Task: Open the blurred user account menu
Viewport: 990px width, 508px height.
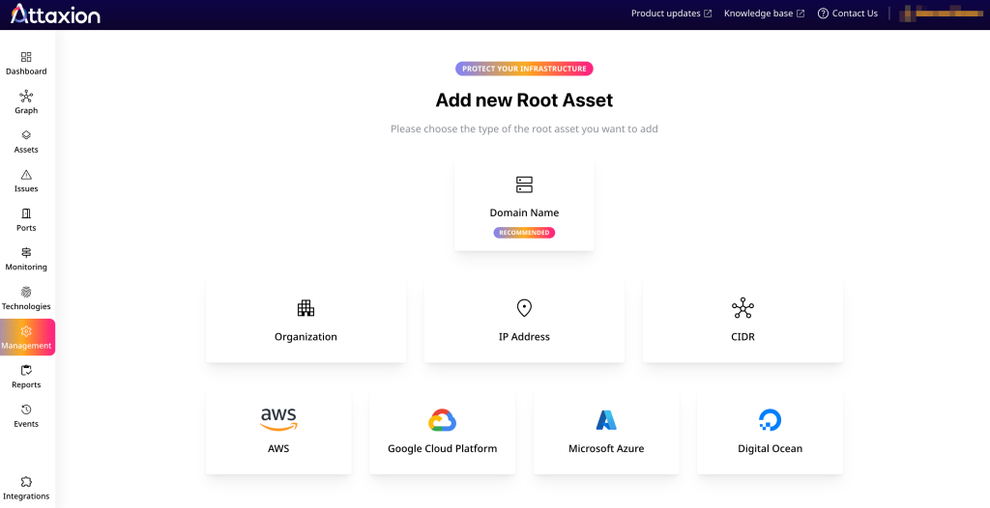Action: click(x=941, y=14)
